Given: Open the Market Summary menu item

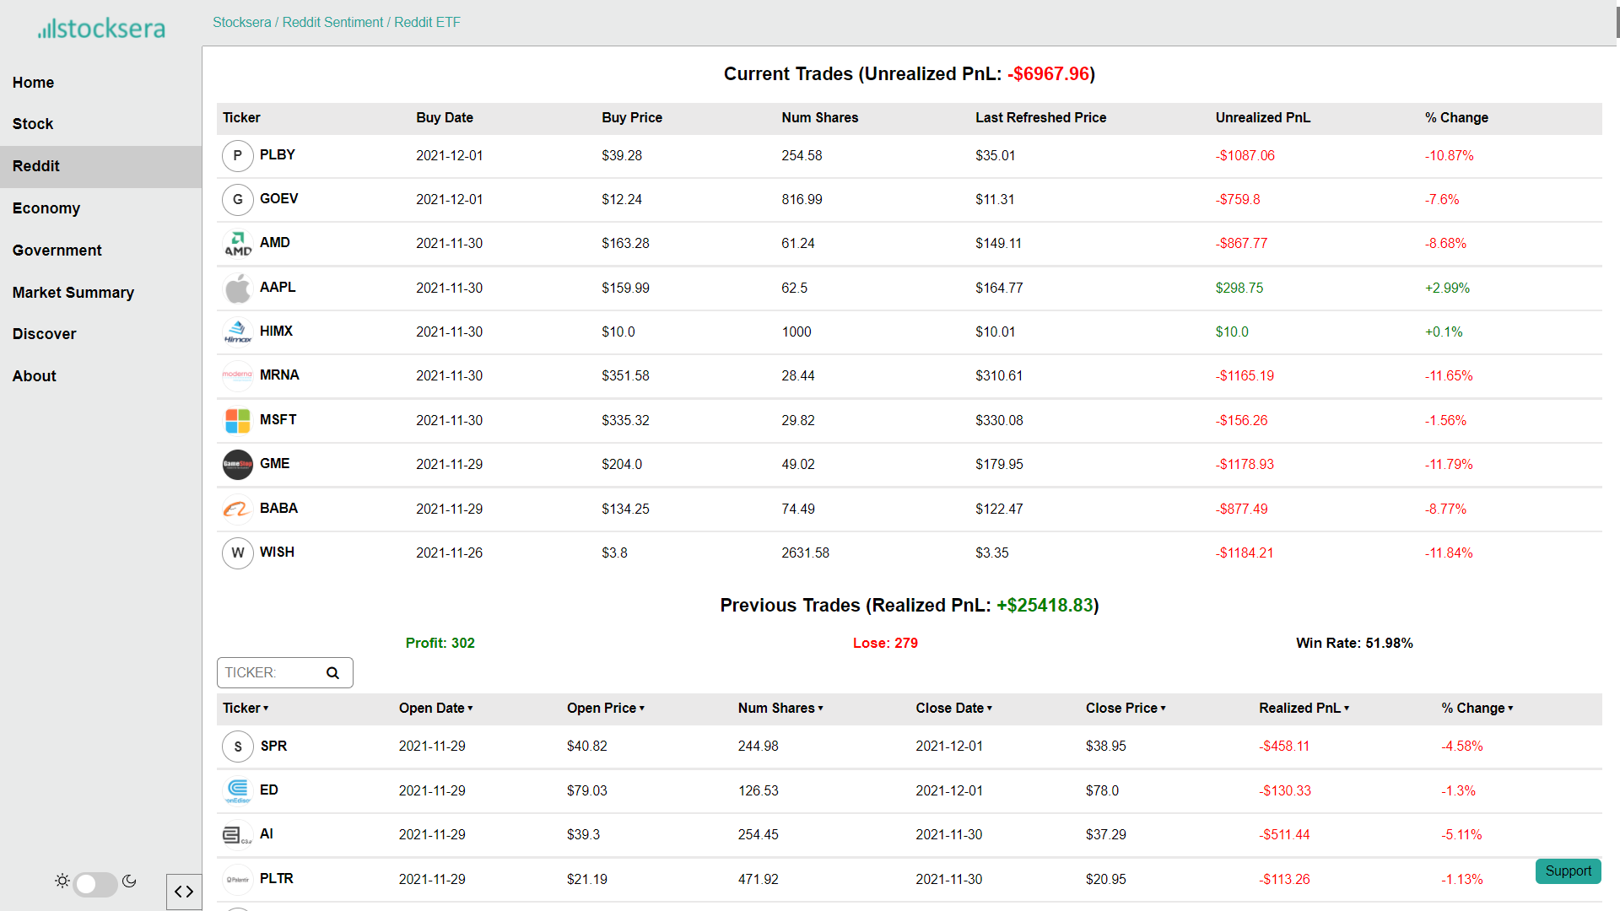Looking at the screenshot, I should 73,293.
